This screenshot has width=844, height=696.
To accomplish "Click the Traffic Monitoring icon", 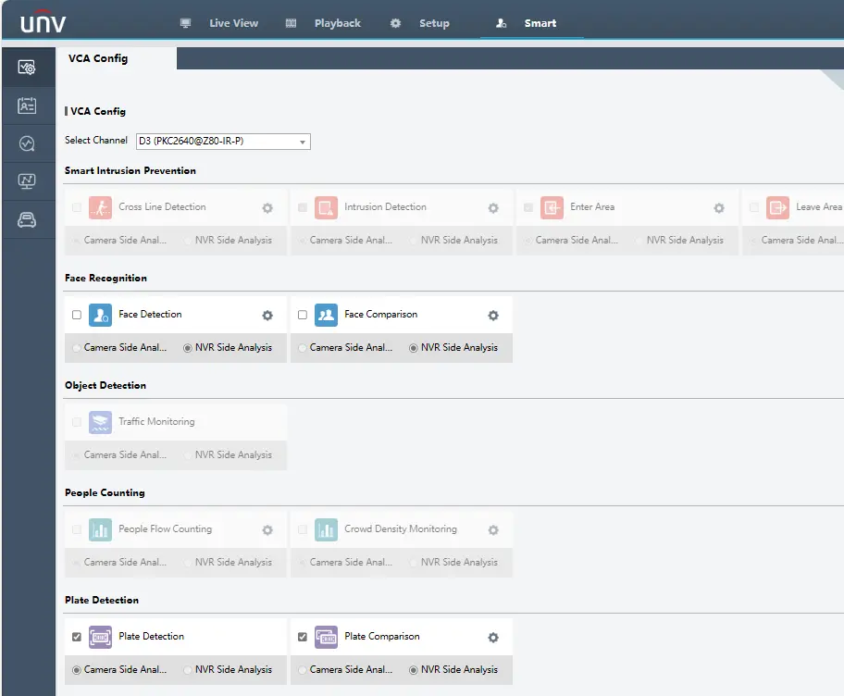I will [x=100, y=422].
